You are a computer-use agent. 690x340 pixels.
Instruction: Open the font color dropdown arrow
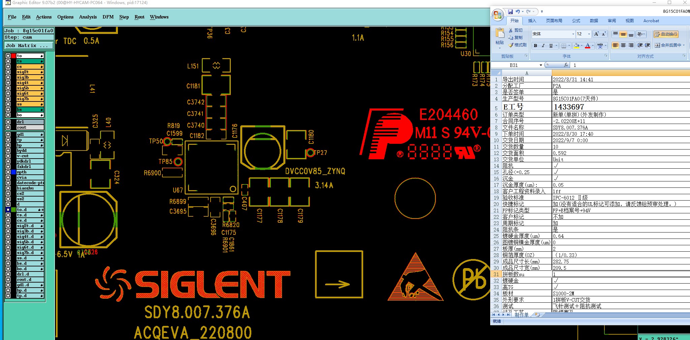coord(593,45)
